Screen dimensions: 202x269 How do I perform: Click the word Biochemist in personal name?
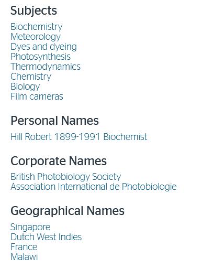point(125,137)
